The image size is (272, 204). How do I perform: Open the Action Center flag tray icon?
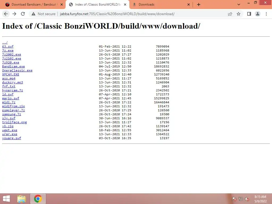click(x=234, y=199)
